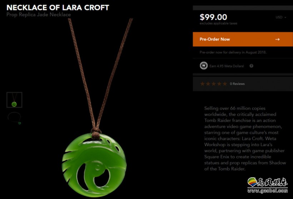Viewport: 293px width, 199px height.
Task: Click the fourth rating star
Action: (x=219, y=84)
